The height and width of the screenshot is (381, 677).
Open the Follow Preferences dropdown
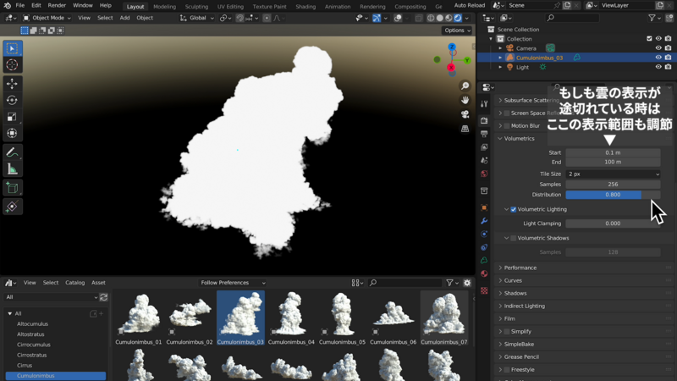click(x=232, y=283)
